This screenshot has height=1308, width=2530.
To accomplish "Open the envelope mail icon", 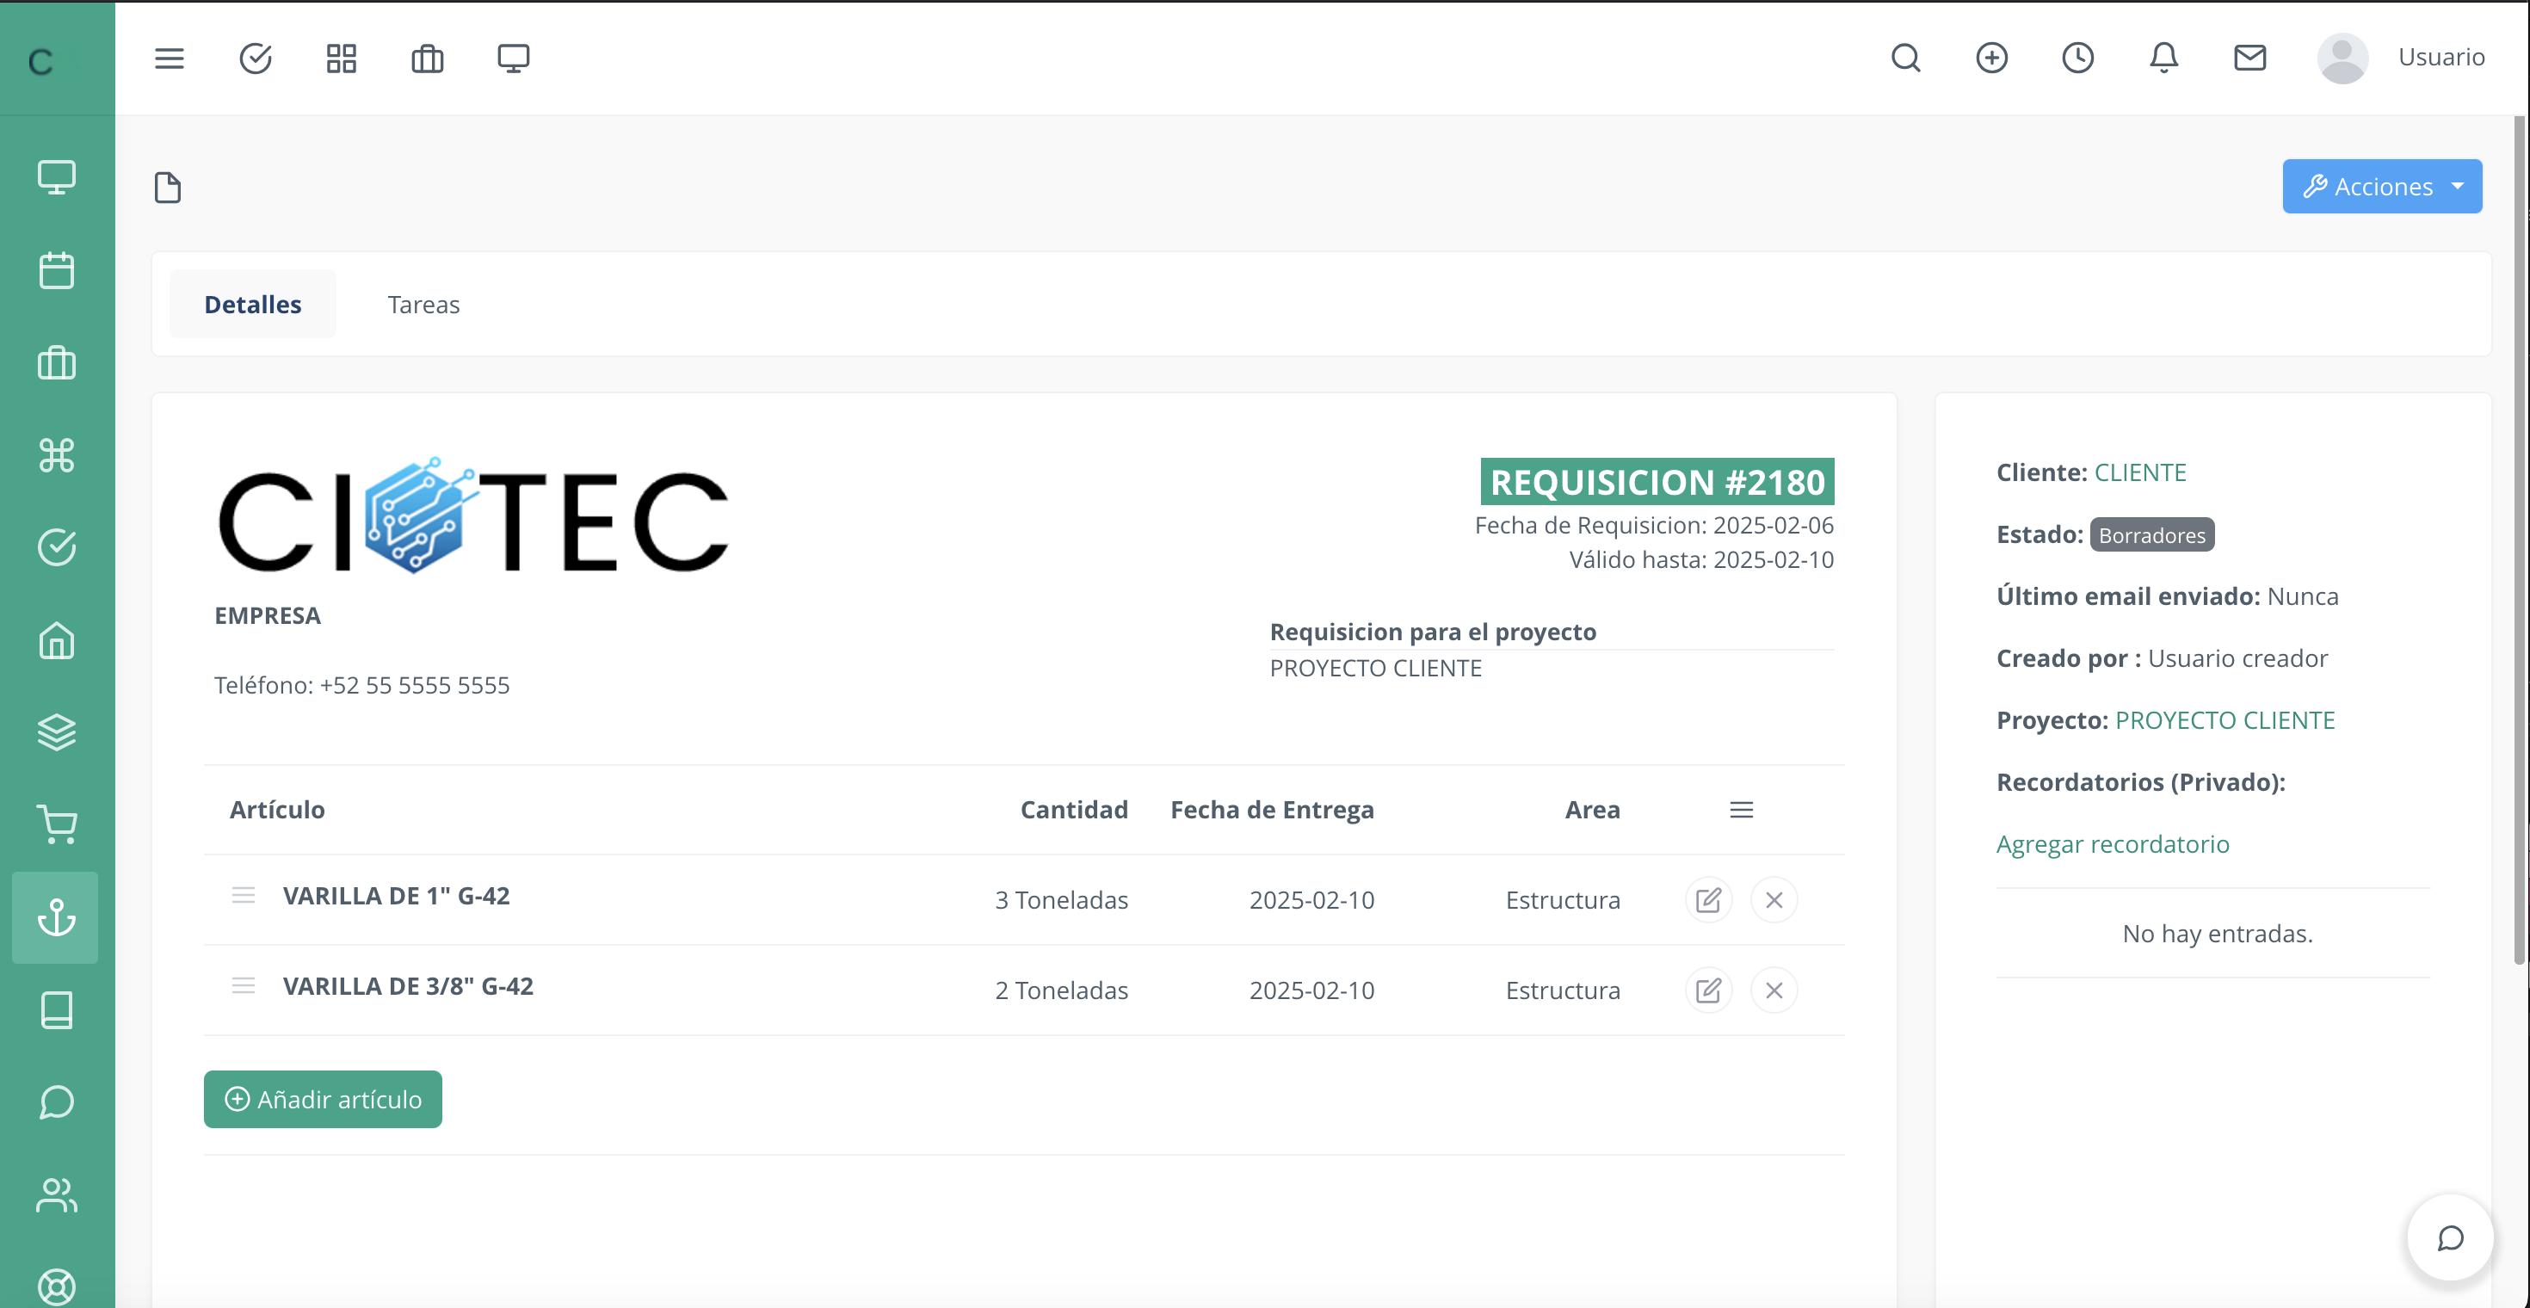I will pyautogui.click(x=2249, y=58).
